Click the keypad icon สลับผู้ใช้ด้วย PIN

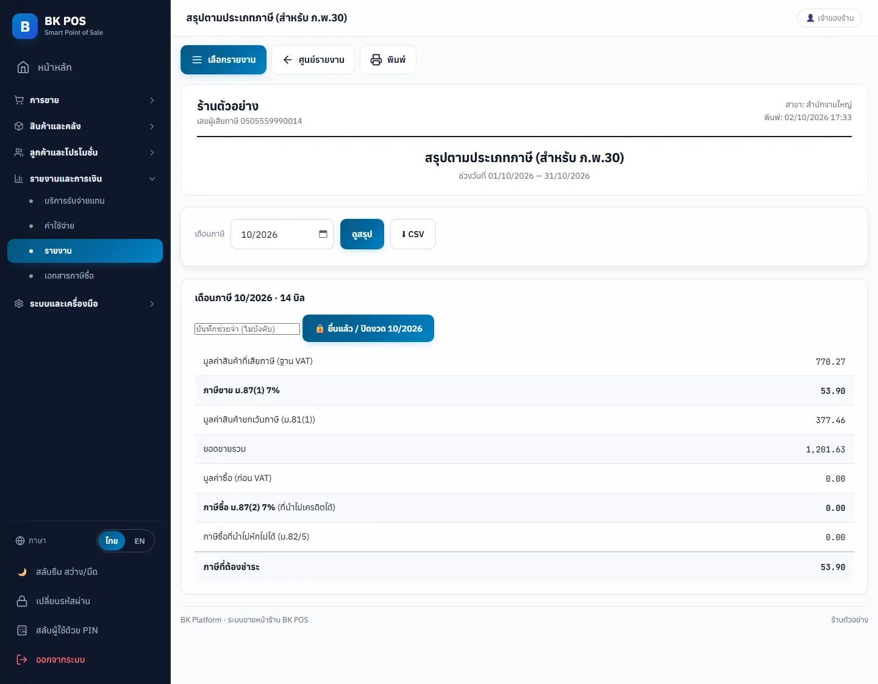pos(22,630)
